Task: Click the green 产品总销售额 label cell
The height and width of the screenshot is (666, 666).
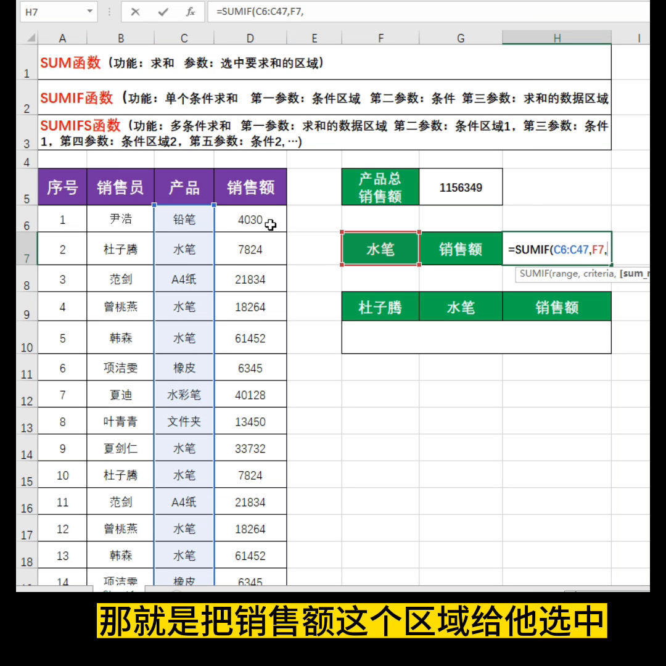Action: tap(380, 187)
